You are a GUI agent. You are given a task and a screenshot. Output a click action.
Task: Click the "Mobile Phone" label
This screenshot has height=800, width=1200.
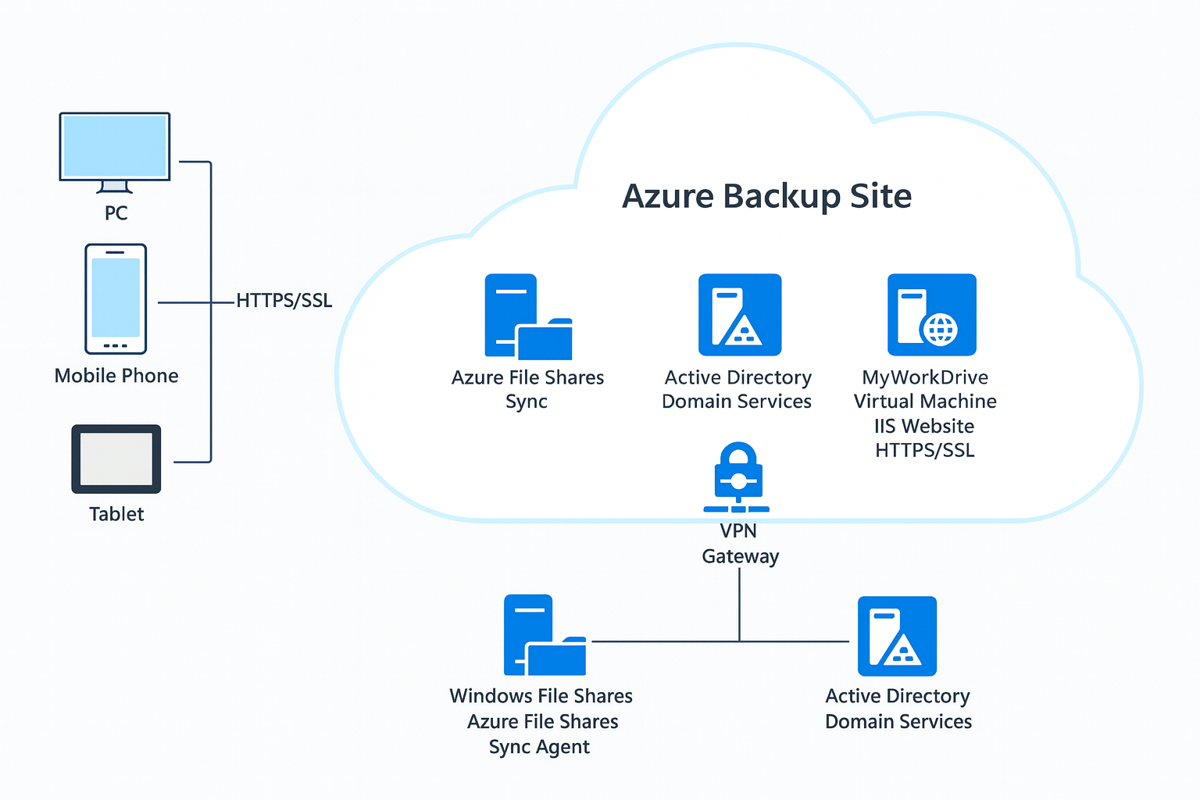116,376
